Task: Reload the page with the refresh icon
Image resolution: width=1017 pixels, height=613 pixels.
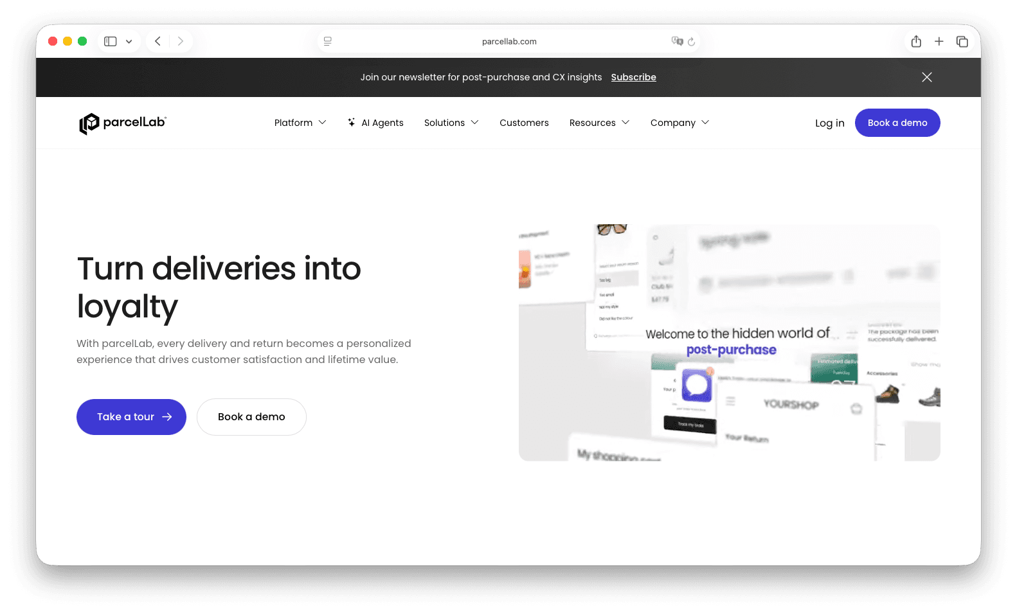Action: 692,42
